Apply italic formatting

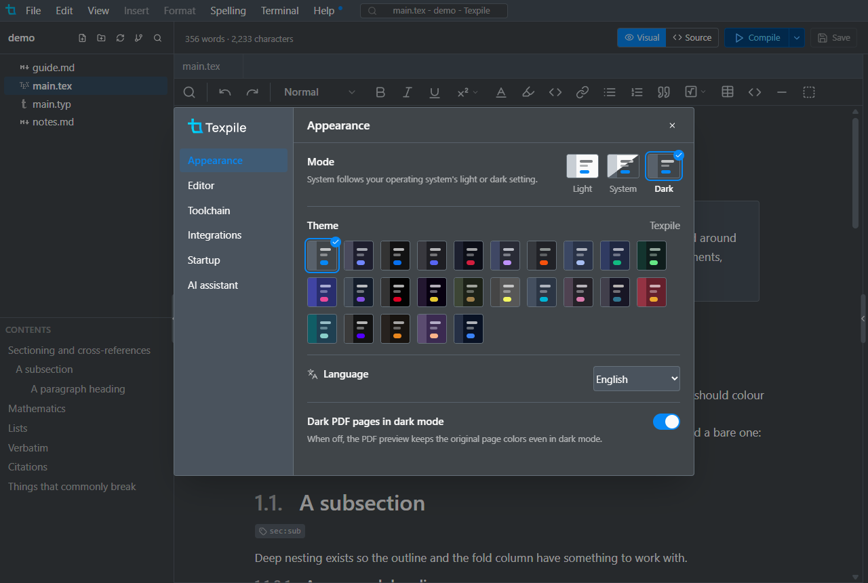(408, 92)
